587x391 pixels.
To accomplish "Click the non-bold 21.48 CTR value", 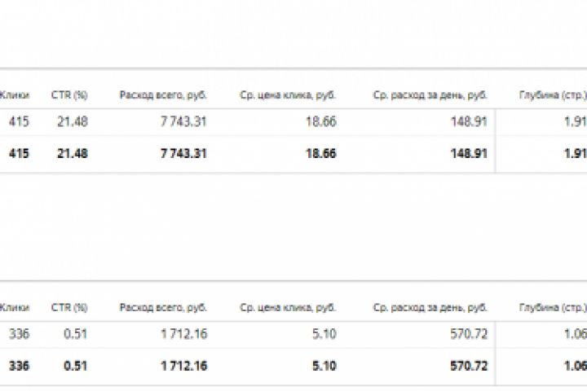I will coord(73,122).
